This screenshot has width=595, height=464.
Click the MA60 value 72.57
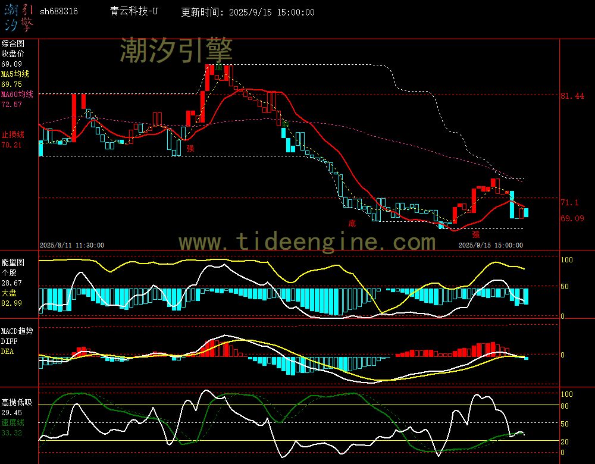tap(12, 104)
